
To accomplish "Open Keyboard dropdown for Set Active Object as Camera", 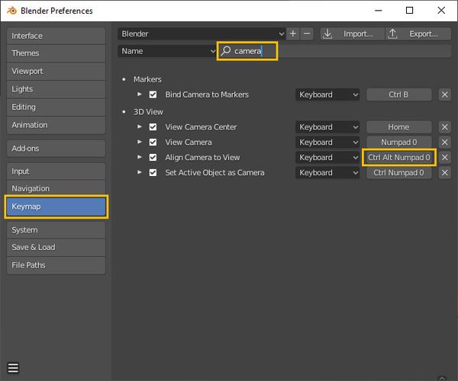I will click(x=327, y=172).
